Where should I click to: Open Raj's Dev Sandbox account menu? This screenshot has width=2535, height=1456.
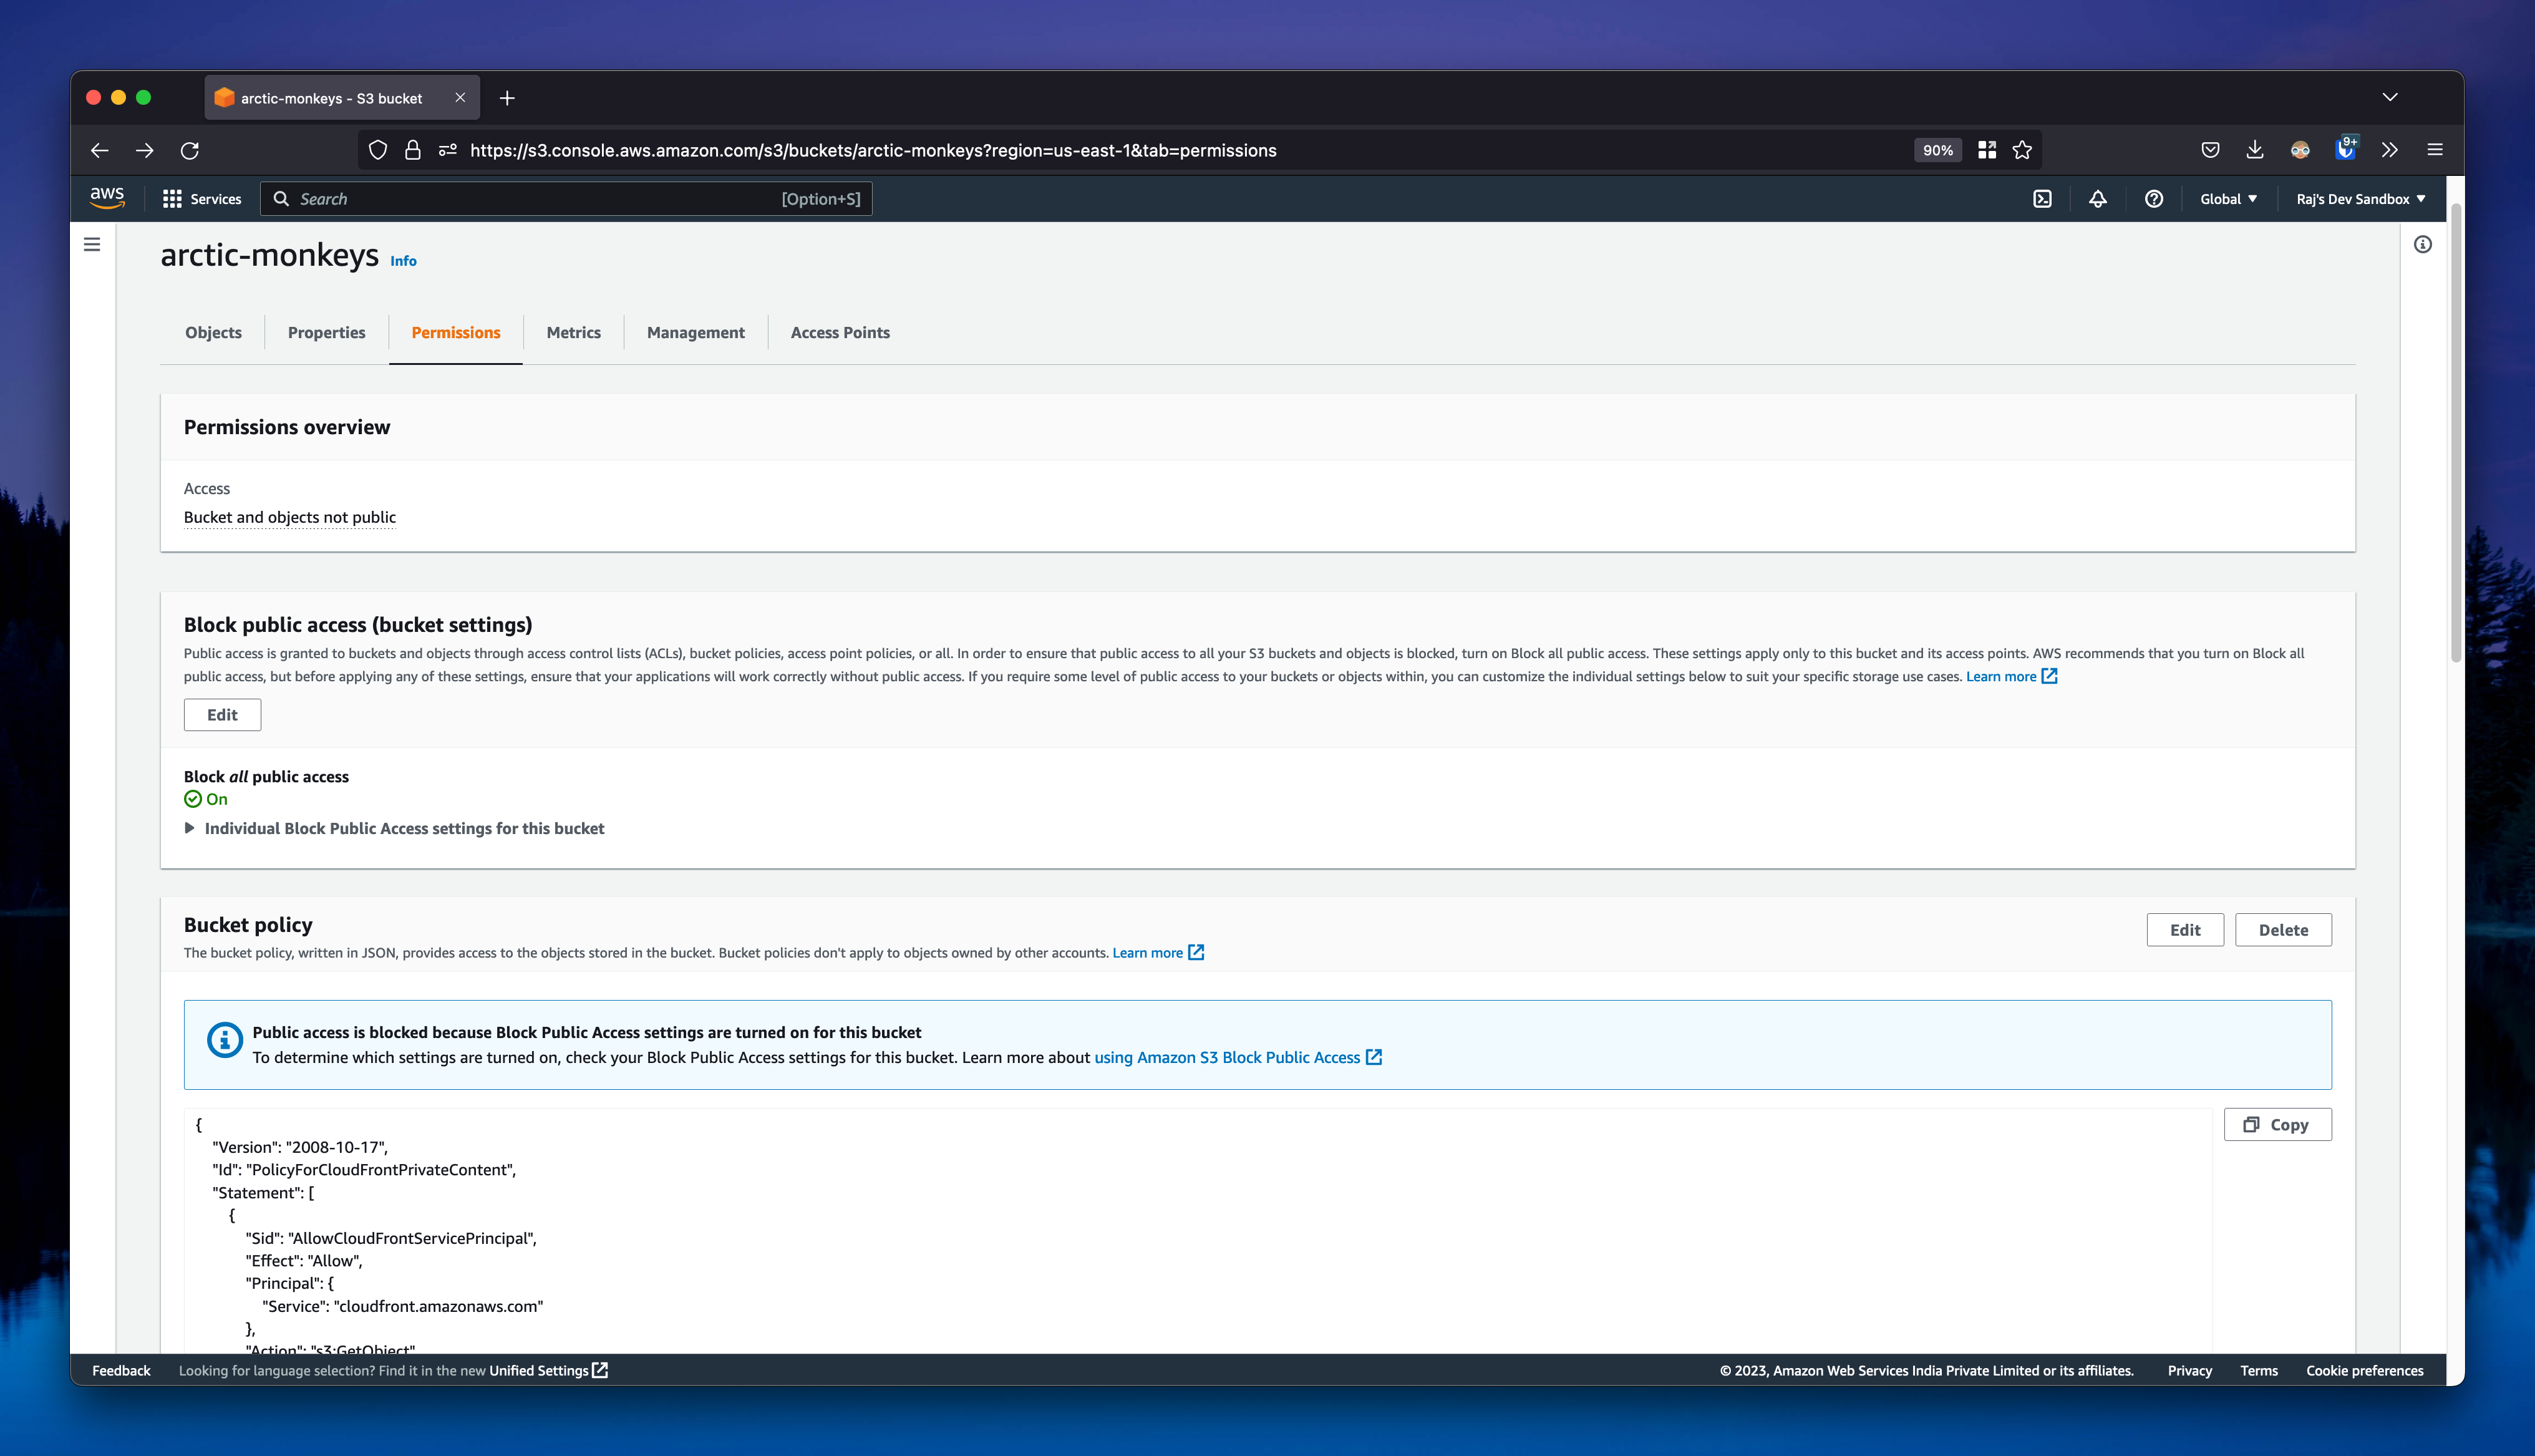(x=2360, y=199)
